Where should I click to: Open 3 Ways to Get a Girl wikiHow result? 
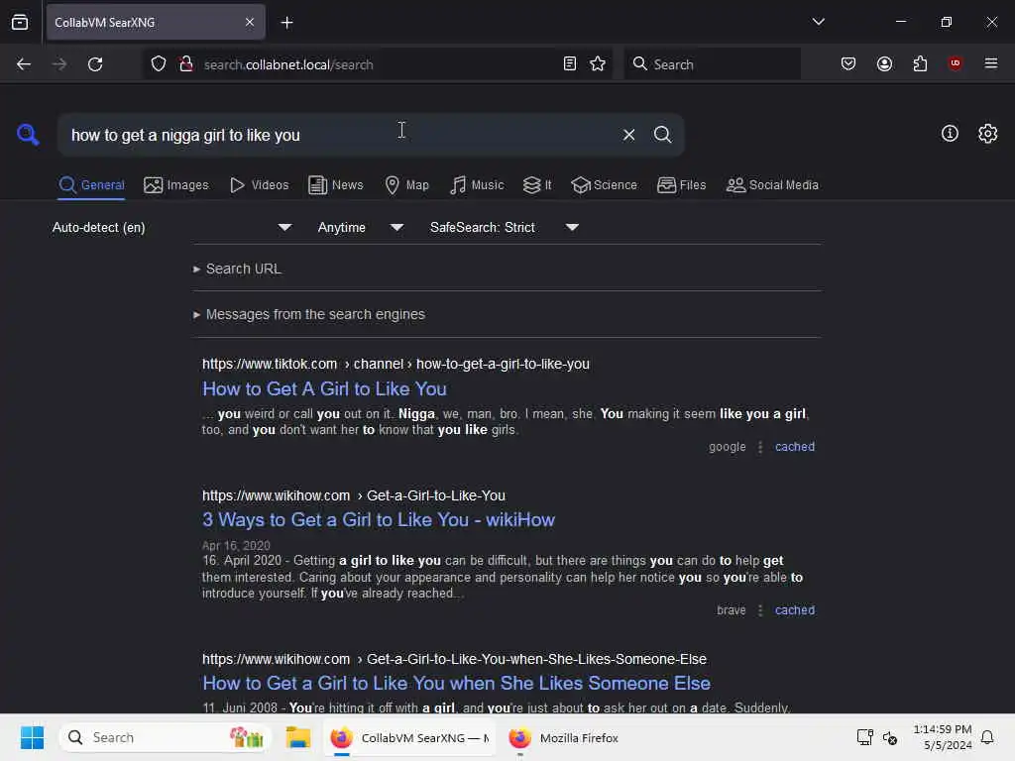click(378, 519)
